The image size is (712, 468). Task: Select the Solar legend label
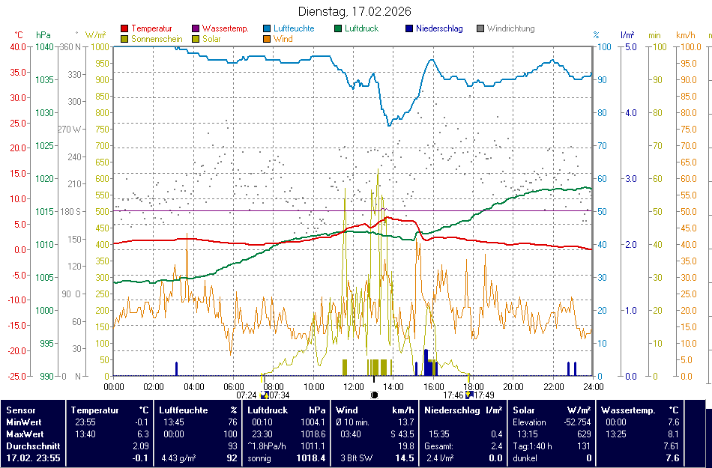pos(212,39)
